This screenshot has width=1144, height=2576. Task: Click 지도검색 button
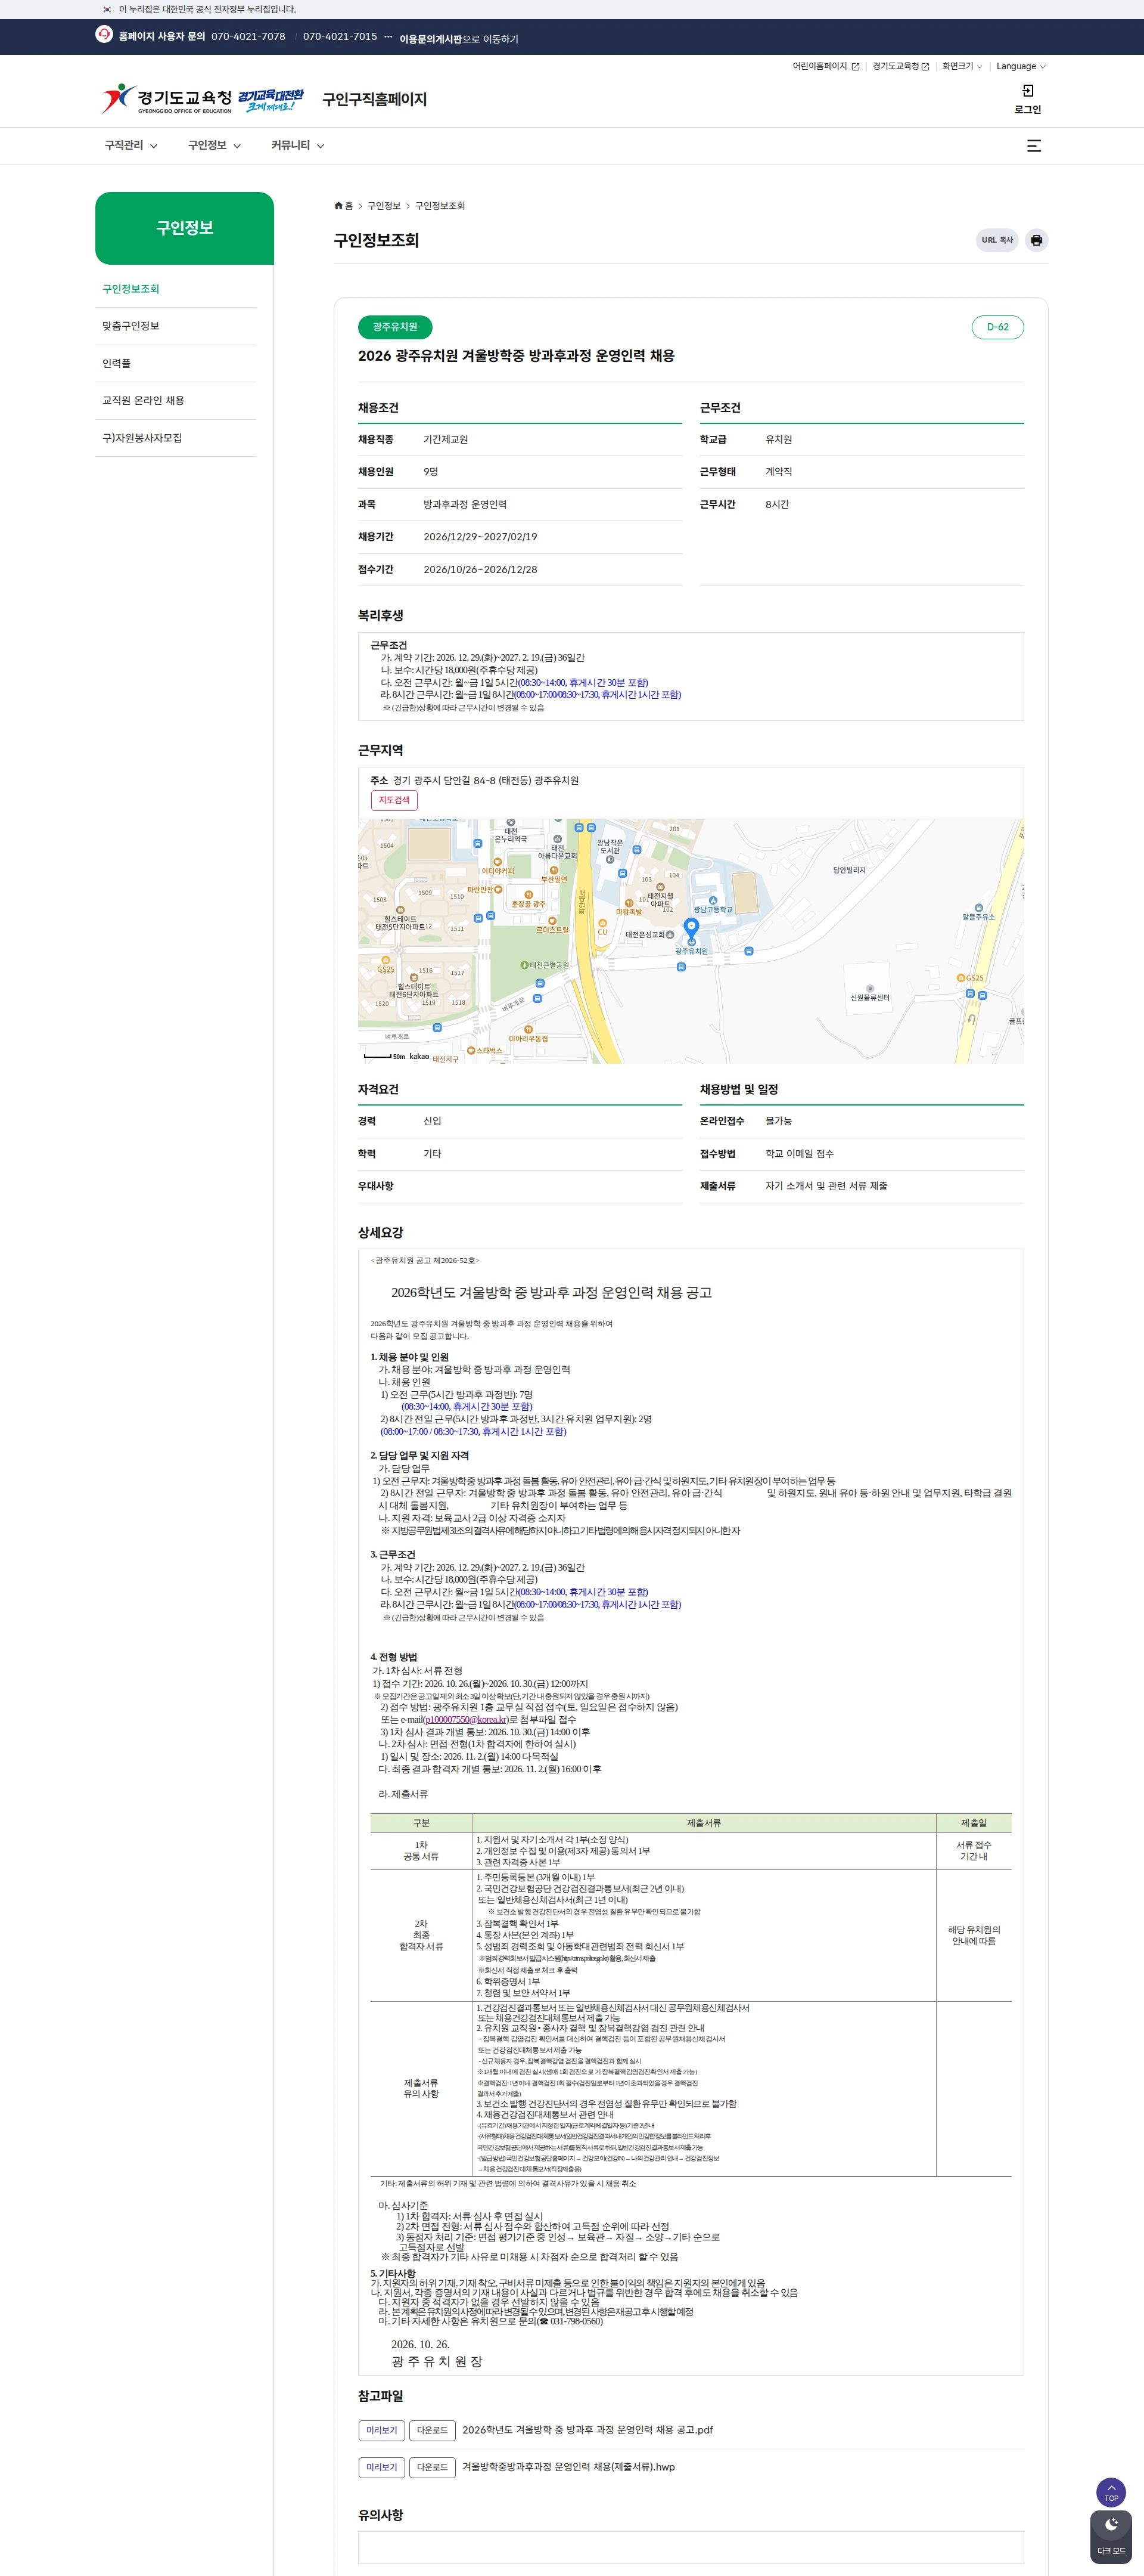click(394, 800)
